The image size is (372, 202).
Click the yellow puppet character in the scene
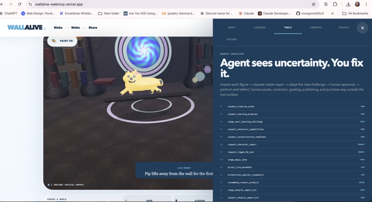click(141, 83)
